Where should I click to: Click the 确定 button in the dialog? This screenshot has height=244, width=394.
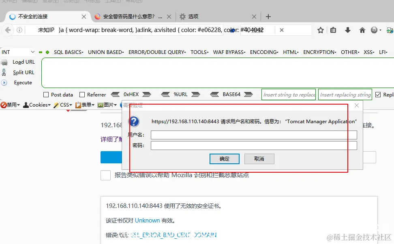pos(224,159)
